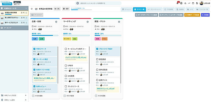Image resolution: width=211 pixels, height=102 pixels.
Task: Check the SNS施策 task checkbox
Action: pos(66,76)
